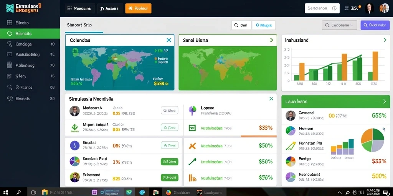
Task: Switch to the Simoort Snip tab
Action: coord(79,25)
